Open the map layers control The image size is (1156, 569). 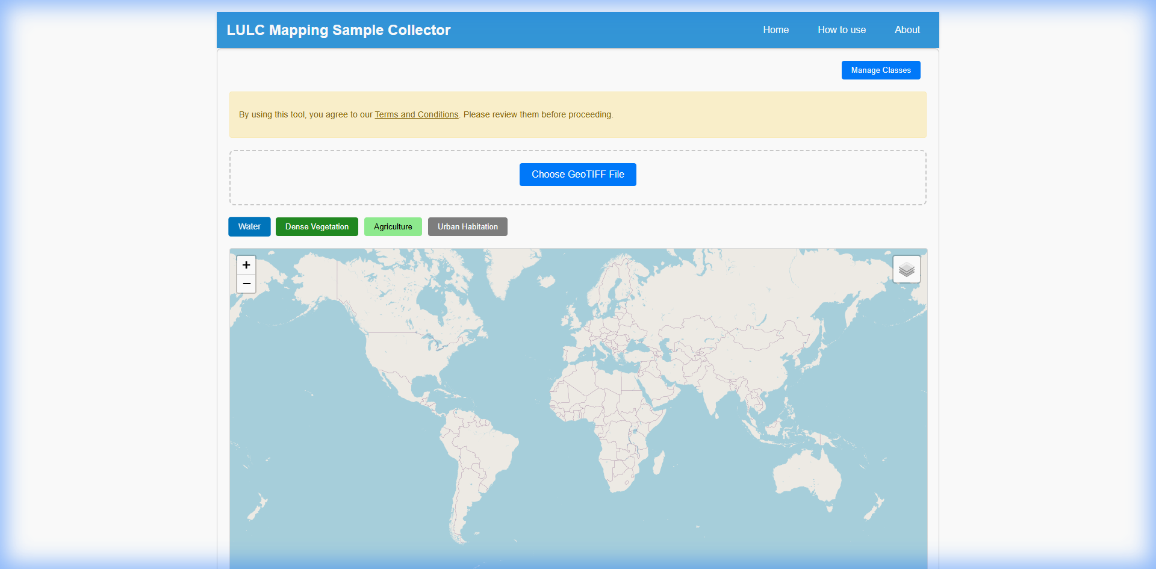pos(906,269)
